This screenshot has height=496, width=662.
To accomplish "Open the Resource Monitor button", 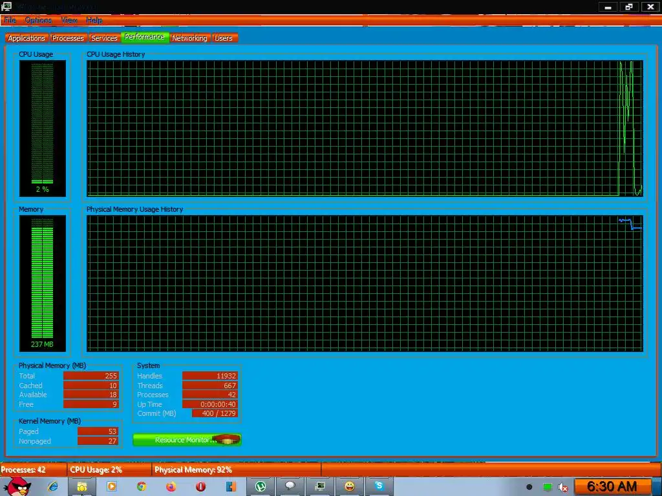I will 187,440.
